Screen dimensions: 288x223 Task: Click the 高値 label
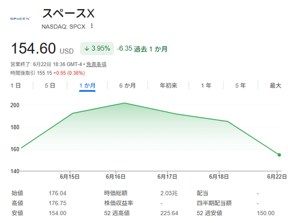(17, 203)
